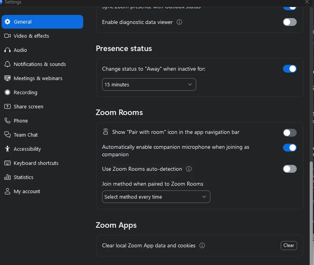Disable automatic companion microphone toggle
Screen dimensions: 314x265
pos(290,148)
